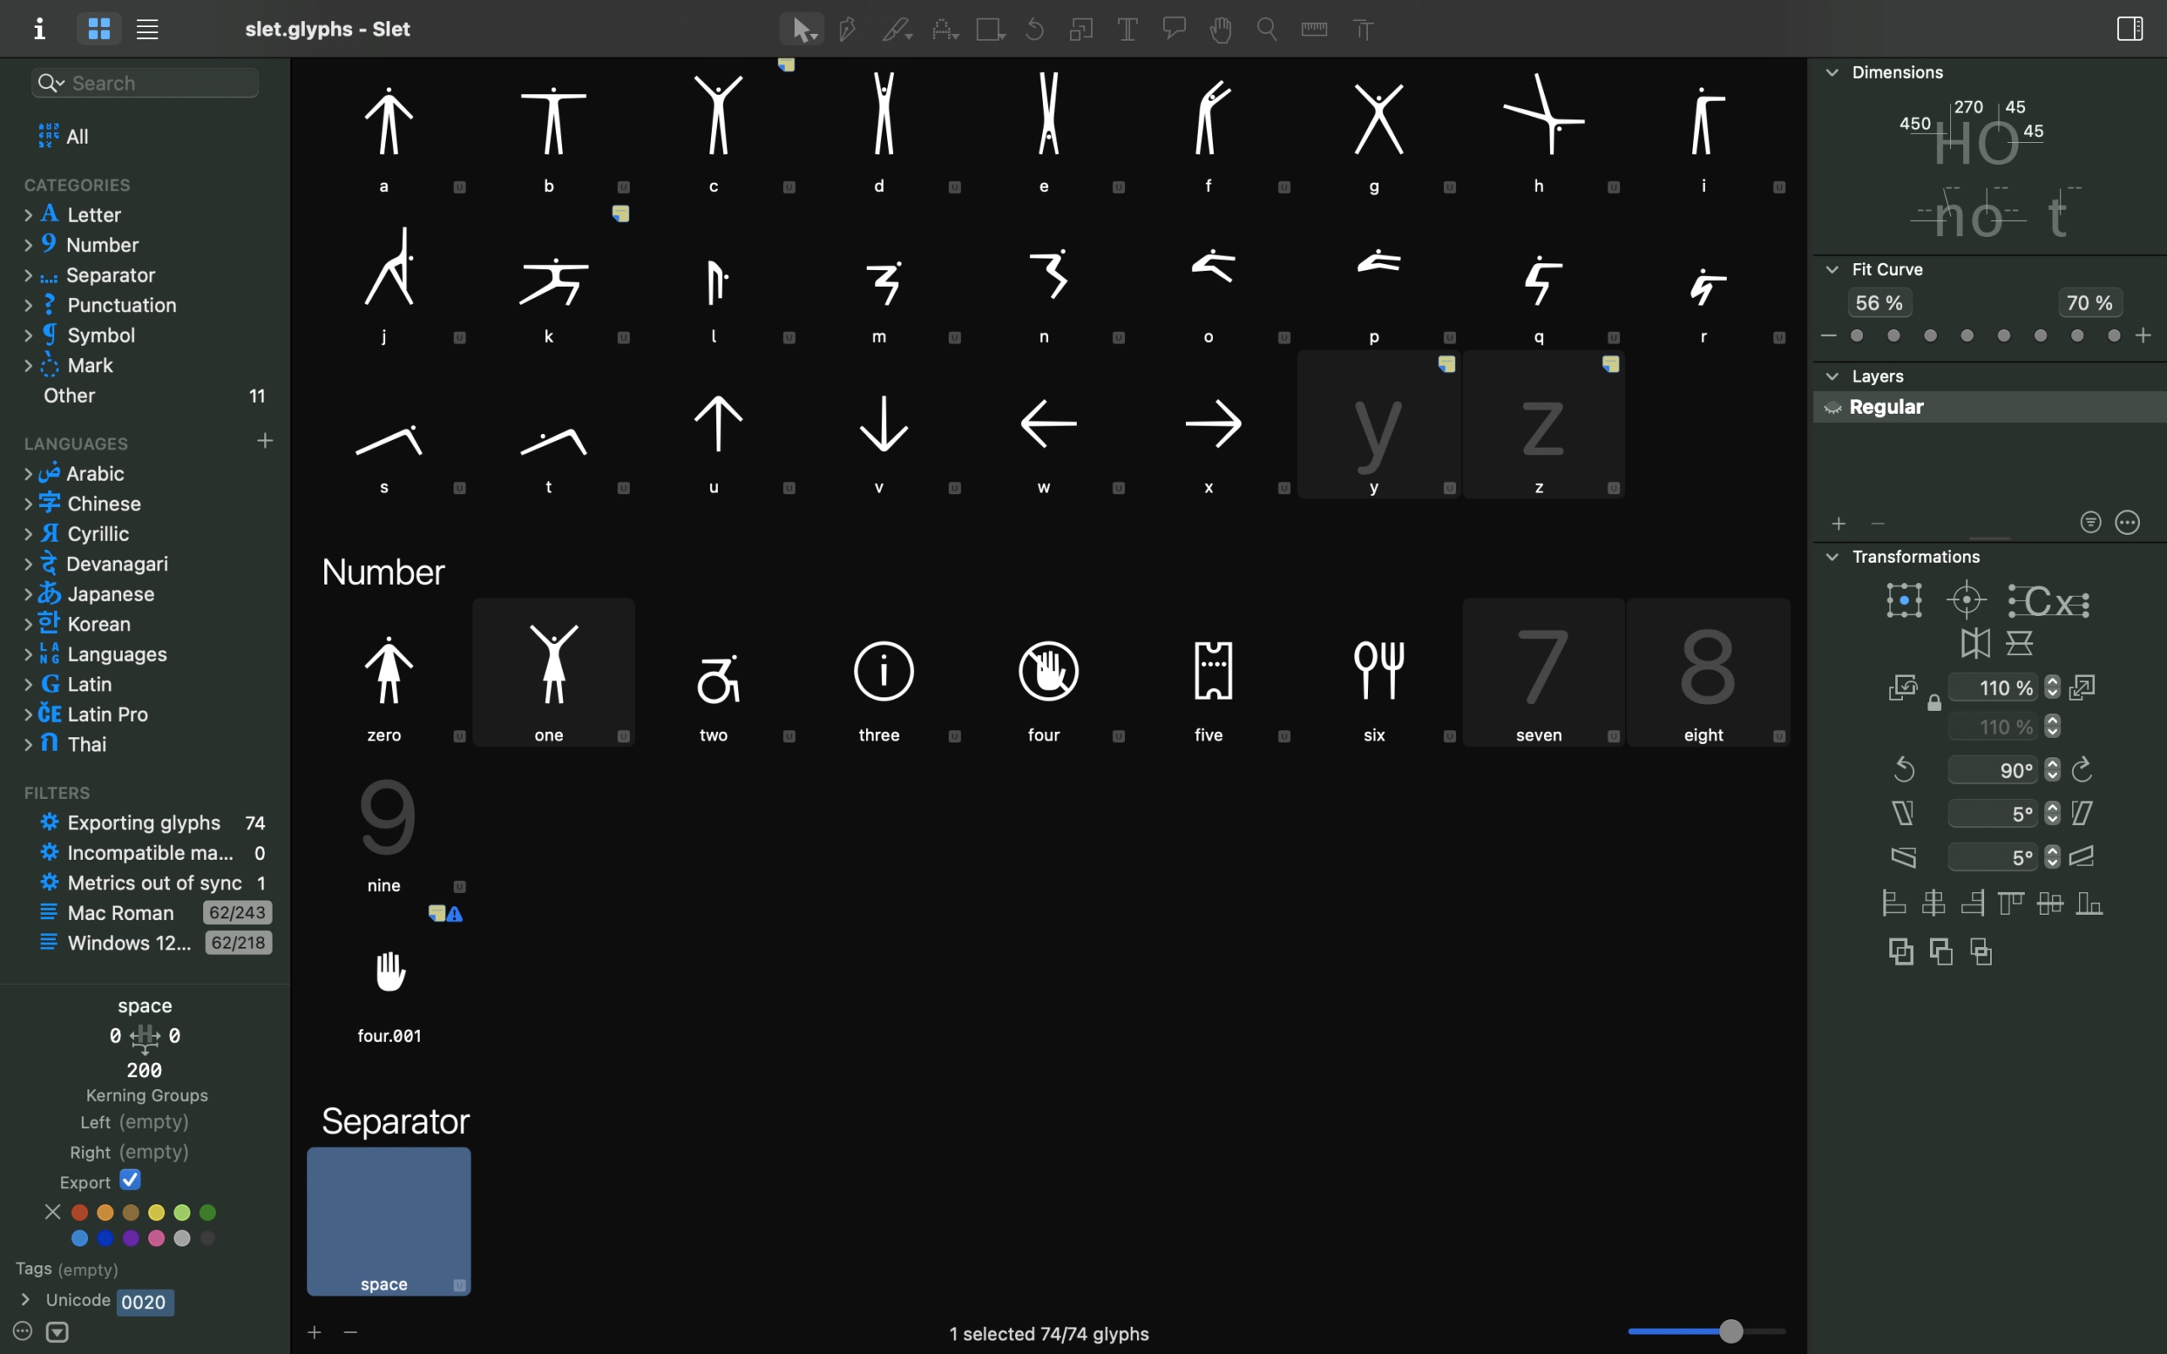
Task: Click the flip horizontal mirror icon
Action: coord(1975,643)
